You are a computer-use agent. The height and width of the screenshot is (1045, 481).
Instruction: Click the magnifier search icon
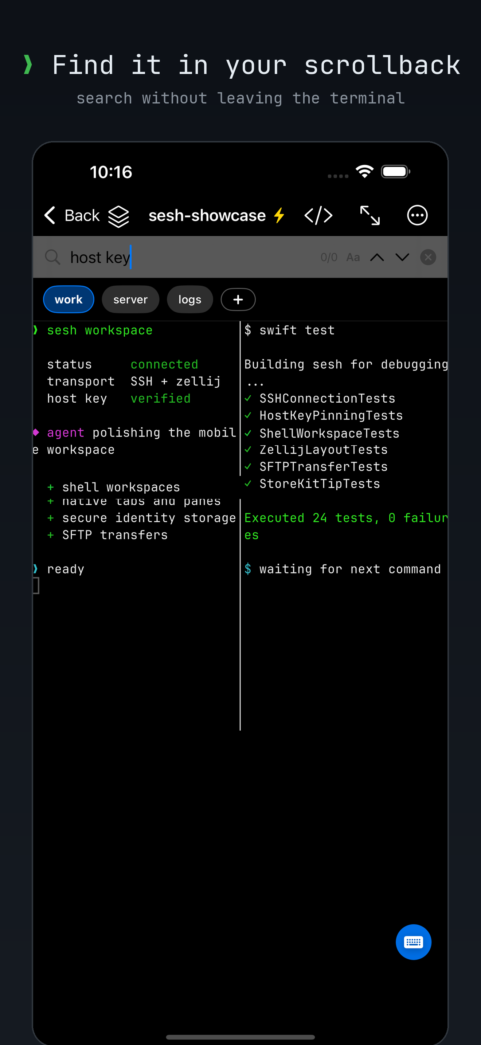point(53,257)
